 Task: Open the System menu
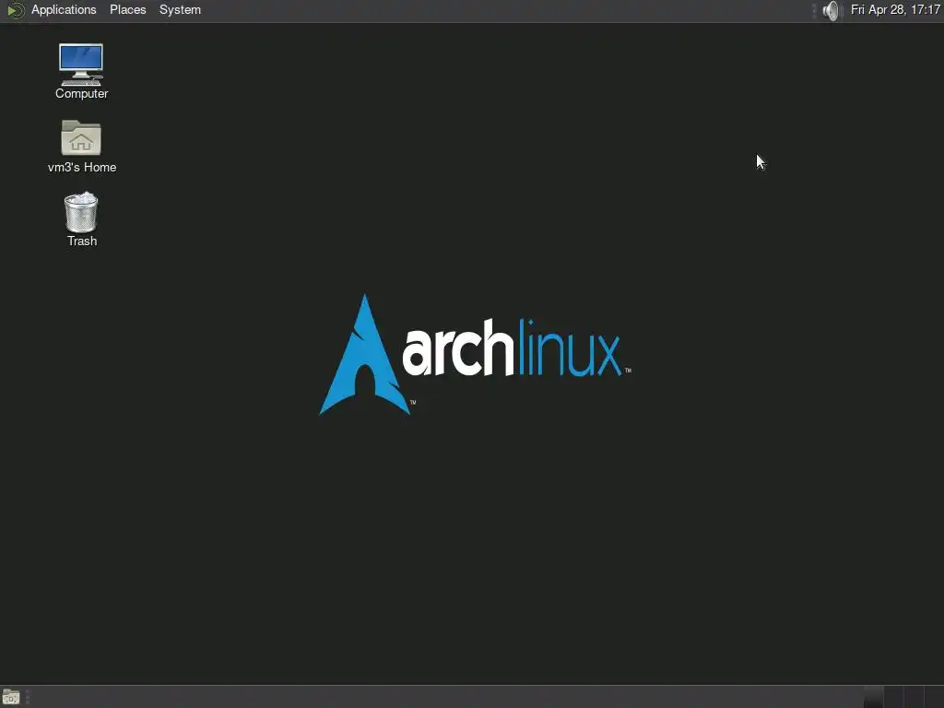180,9
